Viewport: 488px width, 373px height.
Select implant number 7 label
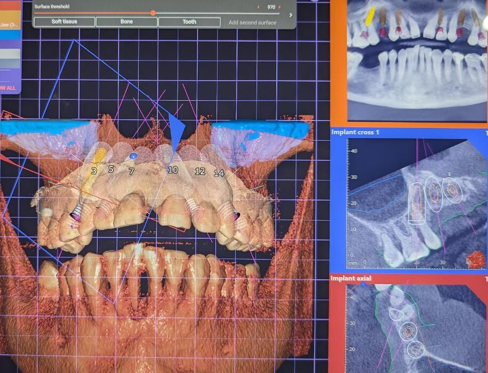(131, 172)
